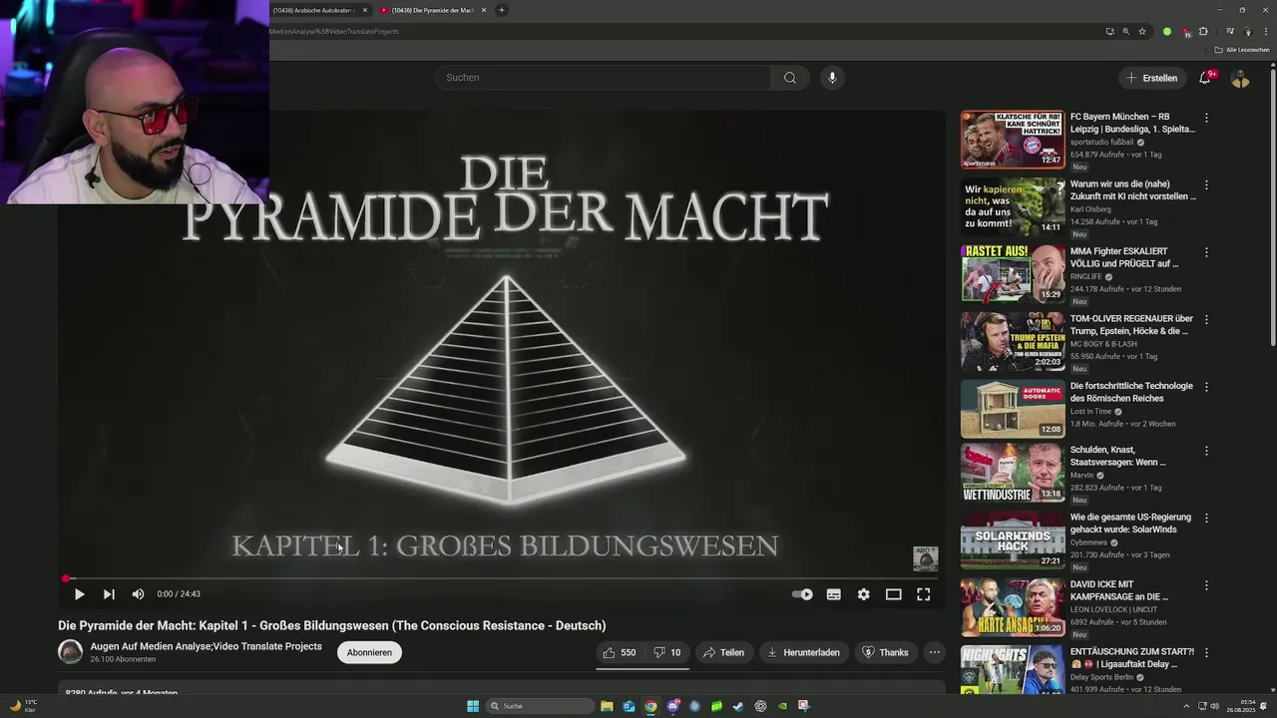1277x718 pixels.
Task: Enter fullscreen mode in player
Action: pyautogui.click(x=924, y=594)
